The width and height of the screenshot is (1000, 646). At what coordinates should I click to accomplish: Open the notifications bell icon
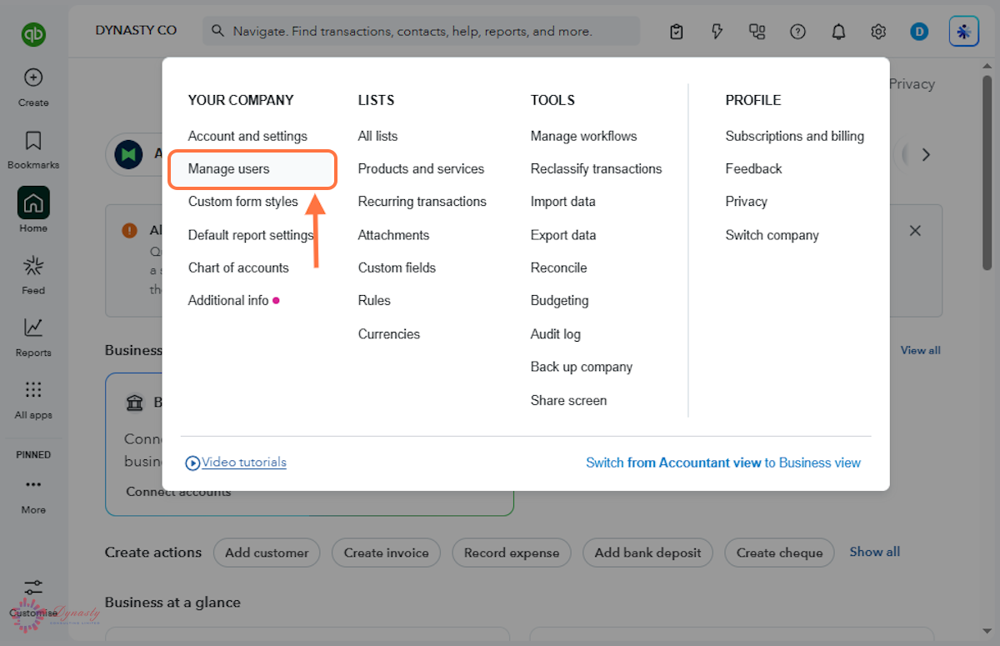[838, 32]
